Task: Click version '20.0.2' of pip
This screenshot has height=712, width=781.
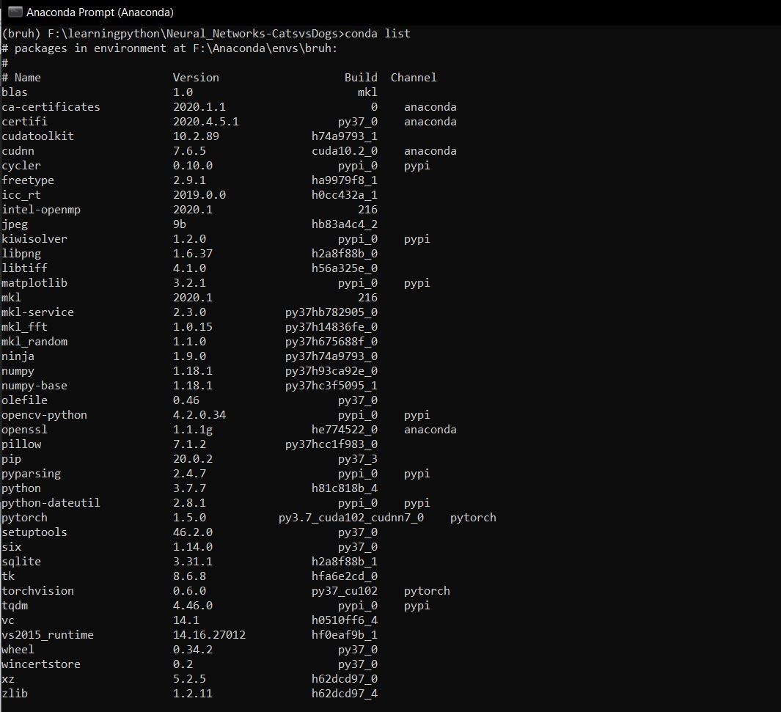Action: click(193, 459)
